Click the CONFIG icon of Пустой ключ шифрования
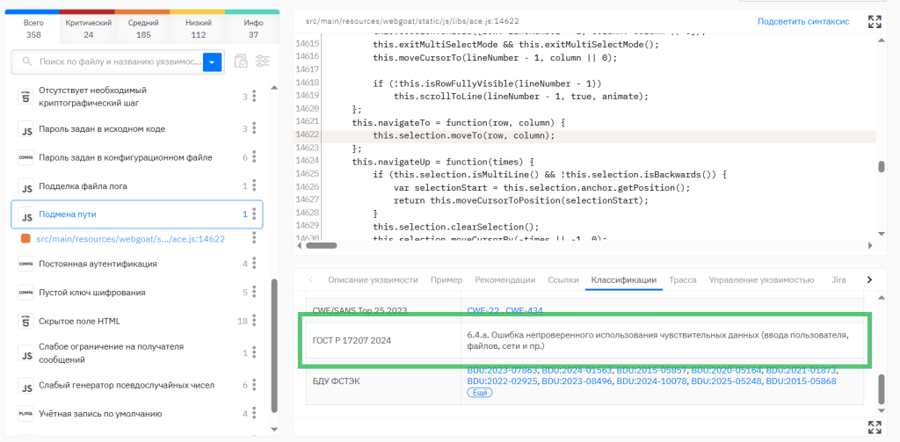900x442 pixels. pos(25,293)
